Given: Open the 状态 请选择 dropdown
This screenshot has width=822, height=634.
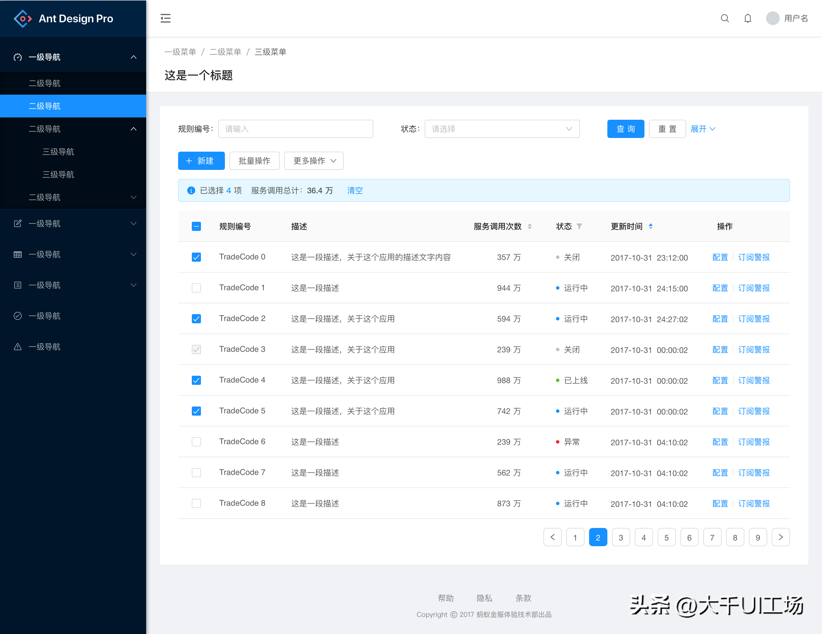Looking at the screenshot, I should pyautogui.click(x=502, y=129).
